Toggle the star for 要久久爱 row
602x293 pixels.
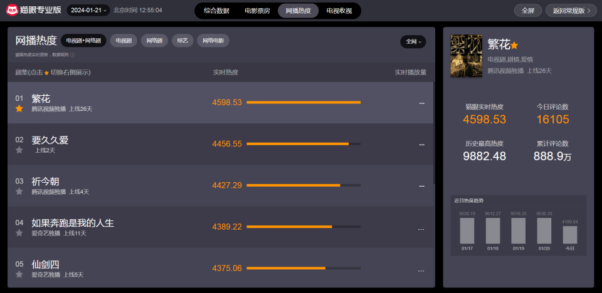19,150
